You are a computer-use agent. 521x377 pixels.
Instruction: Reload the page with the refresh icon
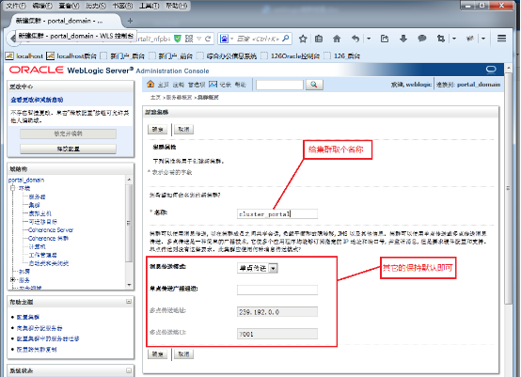[209, 39]
